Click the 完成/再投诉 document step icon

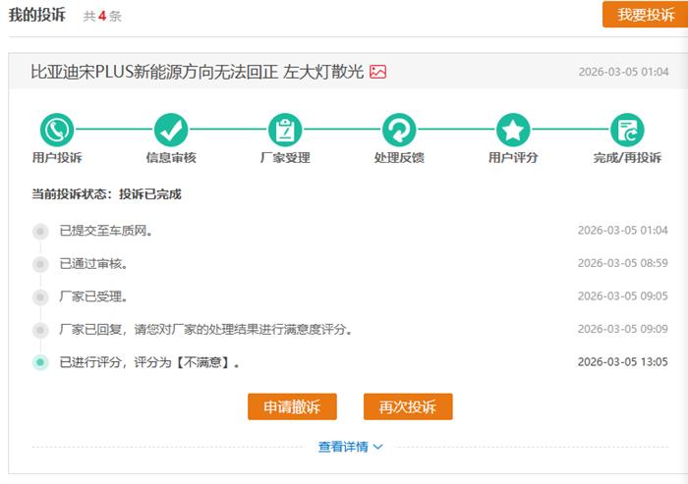pos(627,130)
